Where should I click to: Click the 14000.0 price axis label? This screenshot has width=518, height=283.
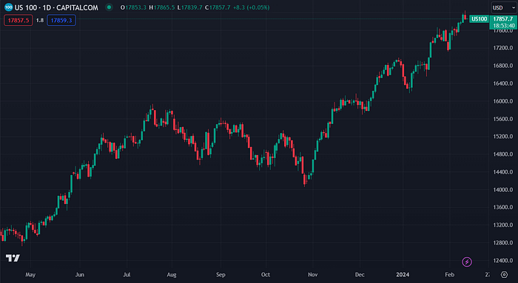point(503,190)
